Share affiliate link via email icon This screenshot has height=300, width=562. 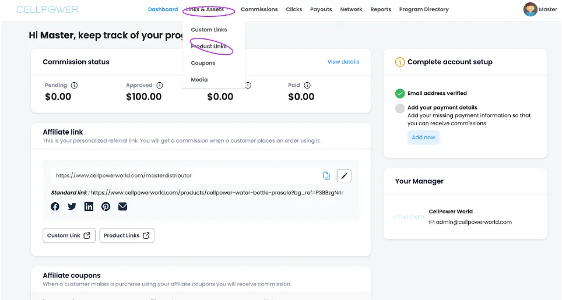122,206
